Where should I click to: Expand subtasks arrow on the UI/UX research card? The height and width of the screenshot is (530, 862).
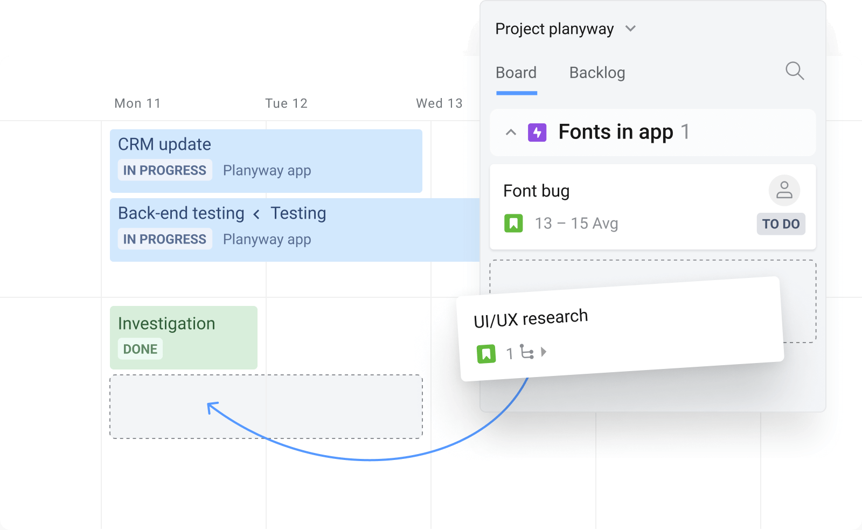click(x=544, y=352)
